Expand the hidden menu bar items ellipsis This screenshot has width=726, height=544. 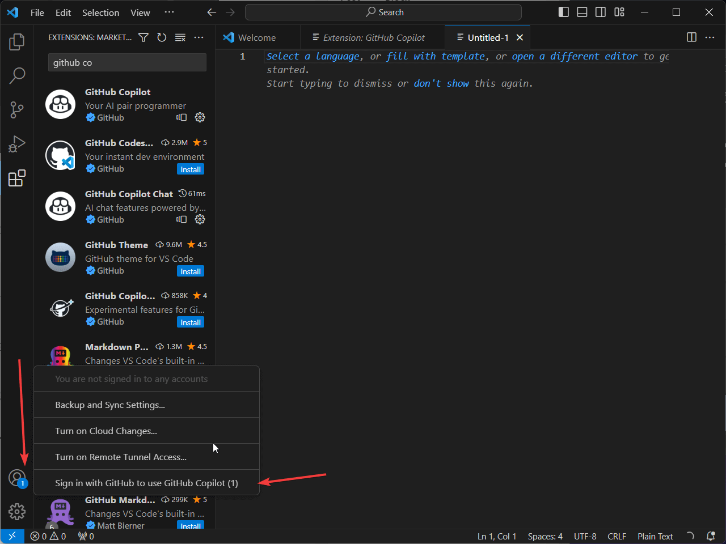(x=169, y=12)
